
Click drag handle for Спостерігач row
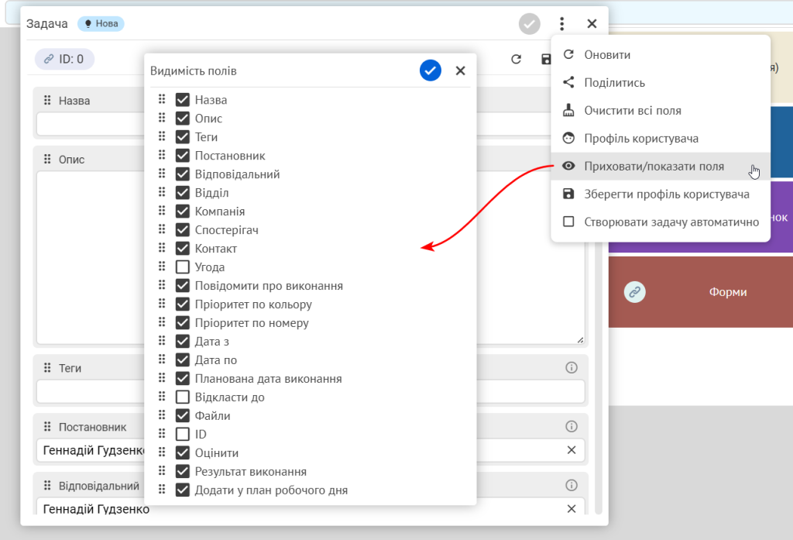click(162, 229)
